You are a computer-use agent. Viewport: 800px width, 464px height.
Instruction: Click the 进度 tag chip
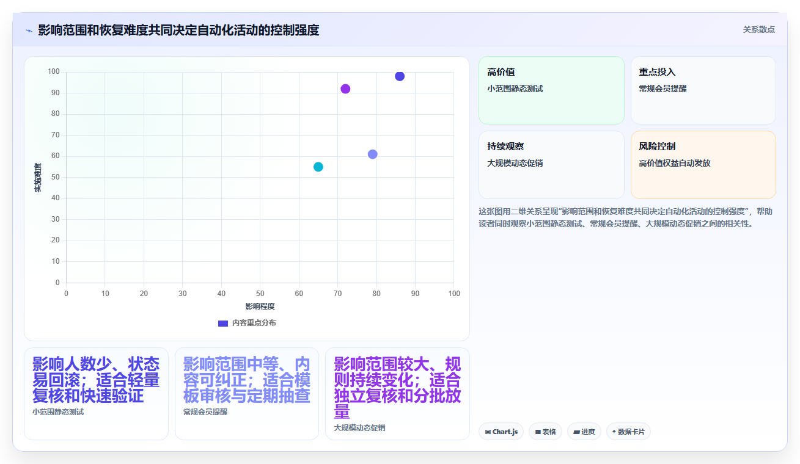(x=584, y=432)
